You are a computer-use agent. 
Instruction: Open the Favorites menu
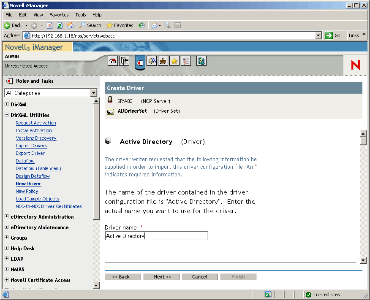[x=59, y=15]
